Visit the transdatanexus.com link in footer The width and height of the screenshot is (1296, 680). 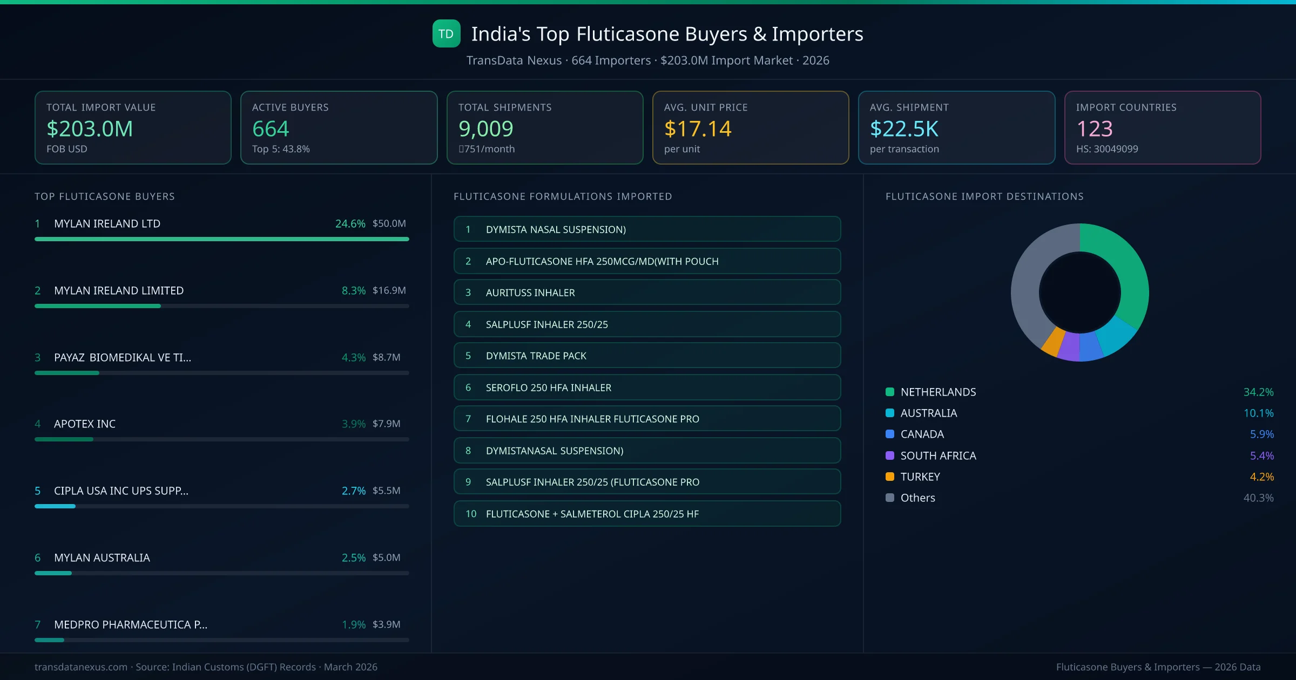[81, 667]
